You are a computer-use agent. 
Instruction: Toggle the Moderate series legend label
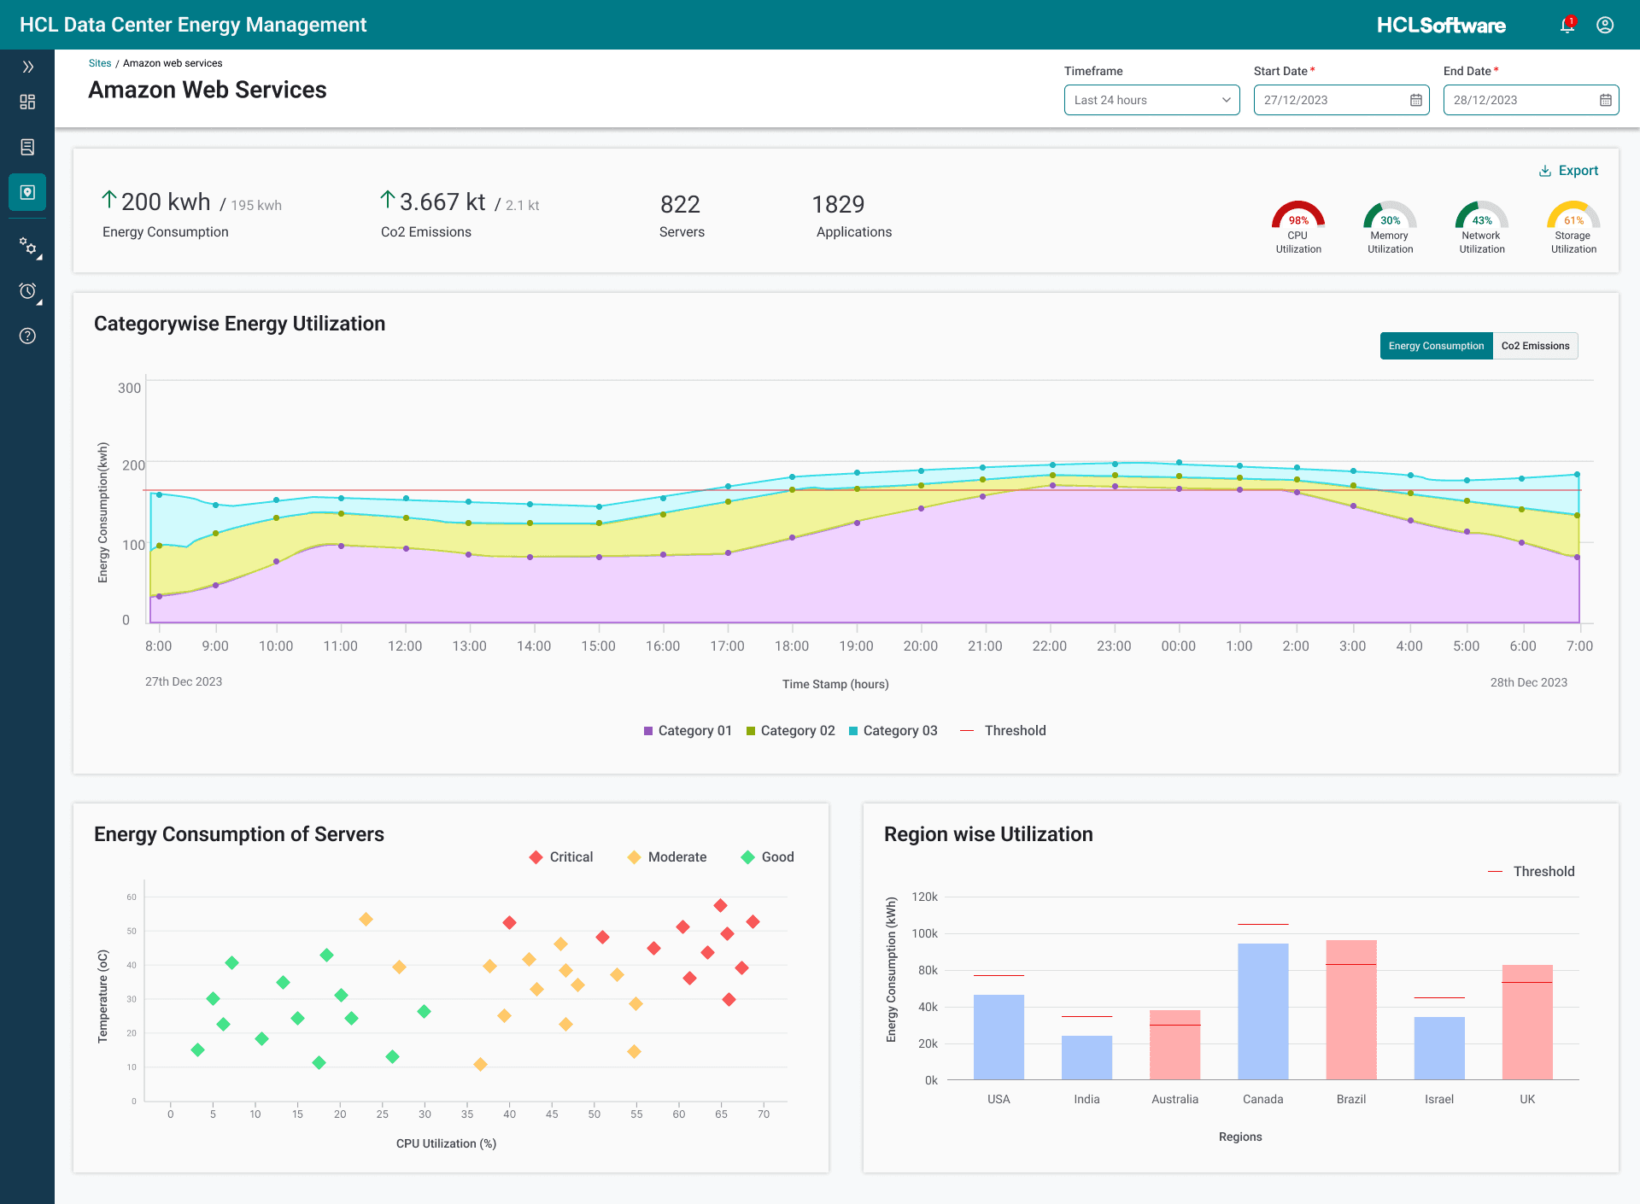coord(677,857)
